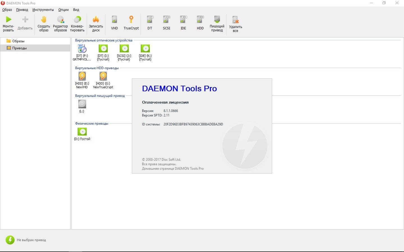
Task: Click Writable drive (Пишущий привод) icon
Action: tap(217, 19)
